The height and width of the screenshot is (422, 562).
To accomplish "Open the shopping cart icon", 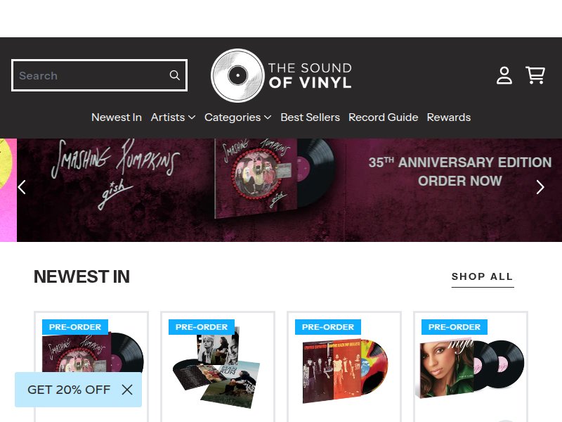I will tap(535, 75).
